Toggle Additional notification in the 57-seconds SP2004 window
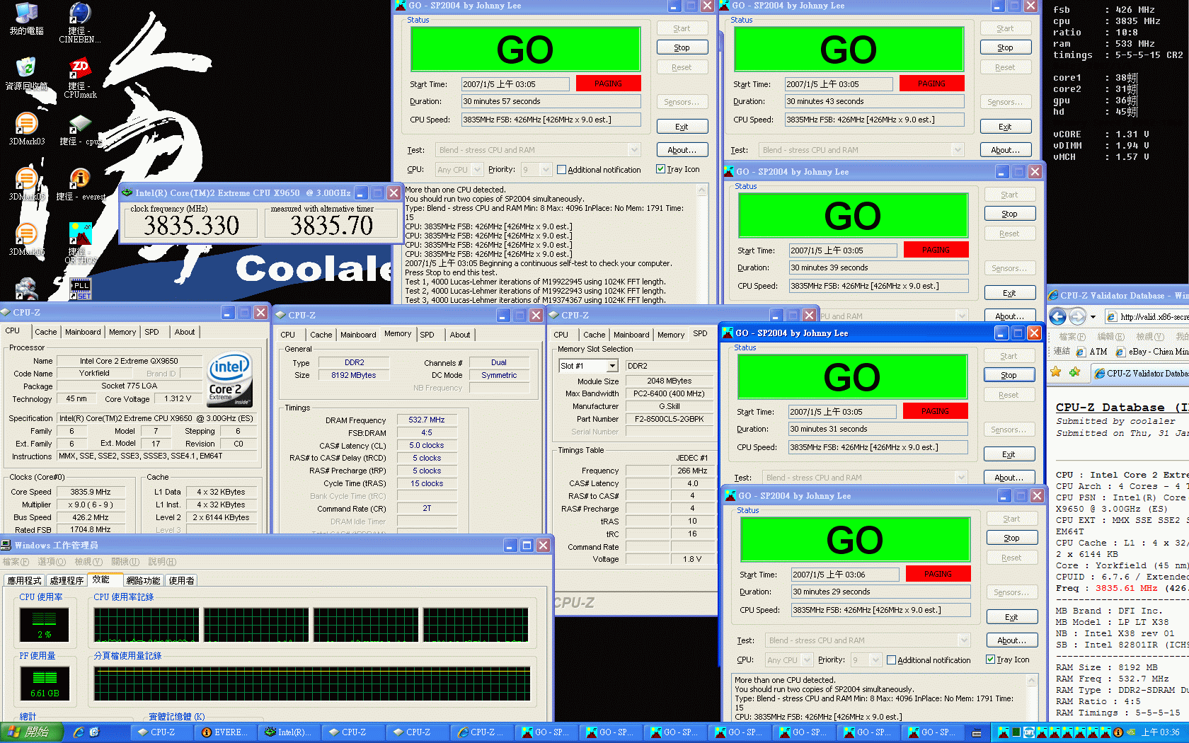1189x743 pixels. pyautogui.click(x=599, y=170)
